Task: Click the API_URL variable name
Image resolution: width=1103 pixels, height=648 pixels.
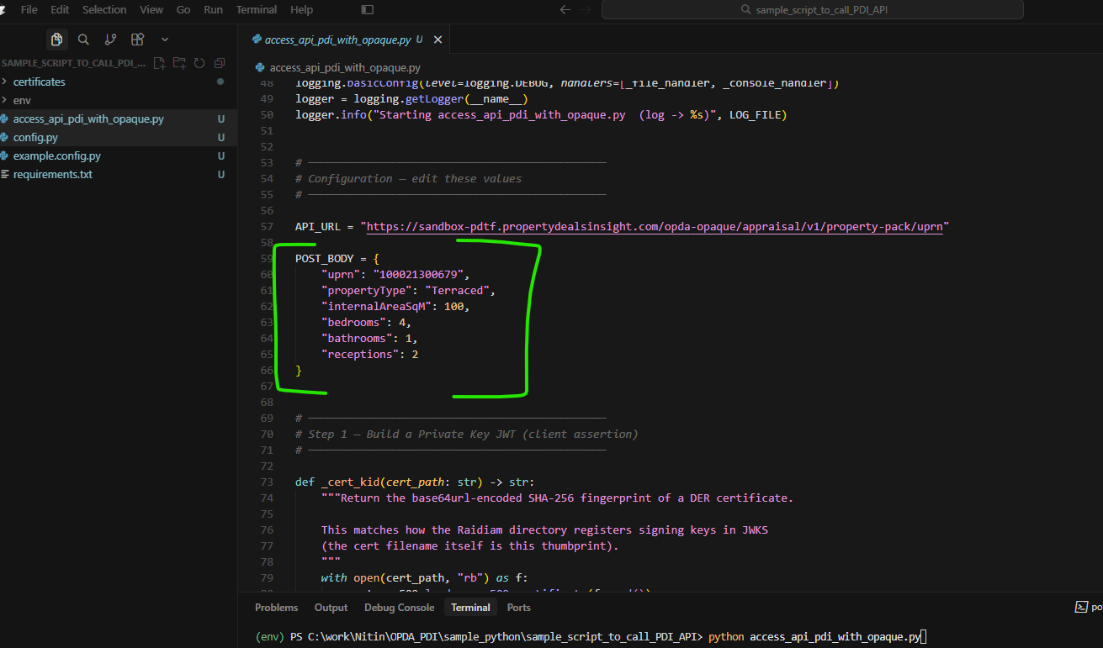Action: [318, 226]
